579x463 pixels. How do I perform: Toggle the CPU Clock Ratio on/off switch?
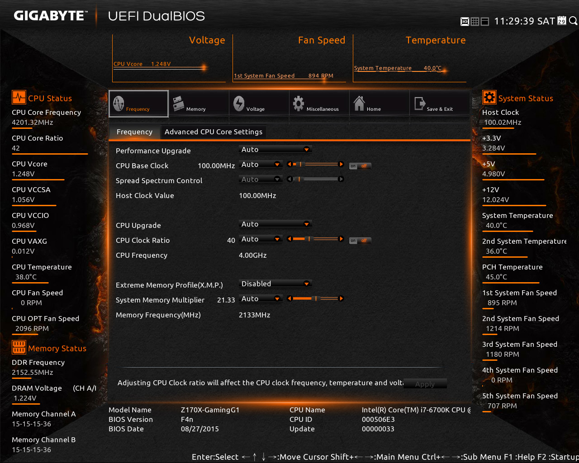[360, 241]
